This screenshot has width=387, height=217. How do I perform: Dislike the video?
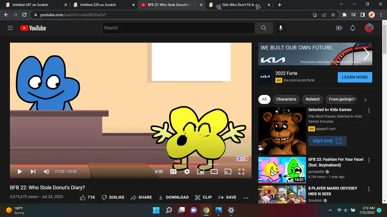pos(113,197)
